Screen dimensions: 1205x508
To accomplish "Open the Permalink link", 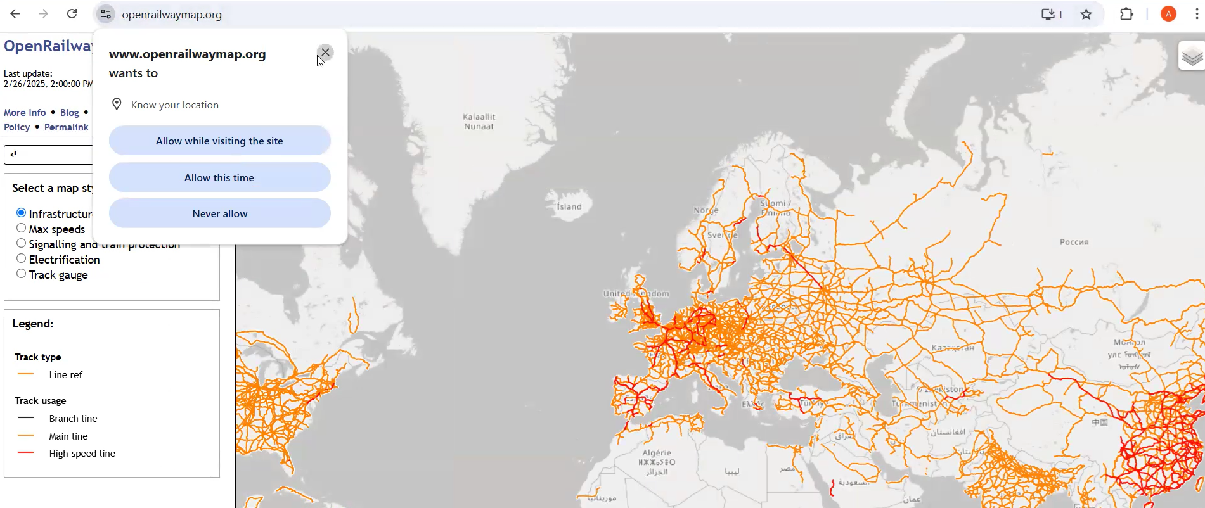I will tap(67, 127).
